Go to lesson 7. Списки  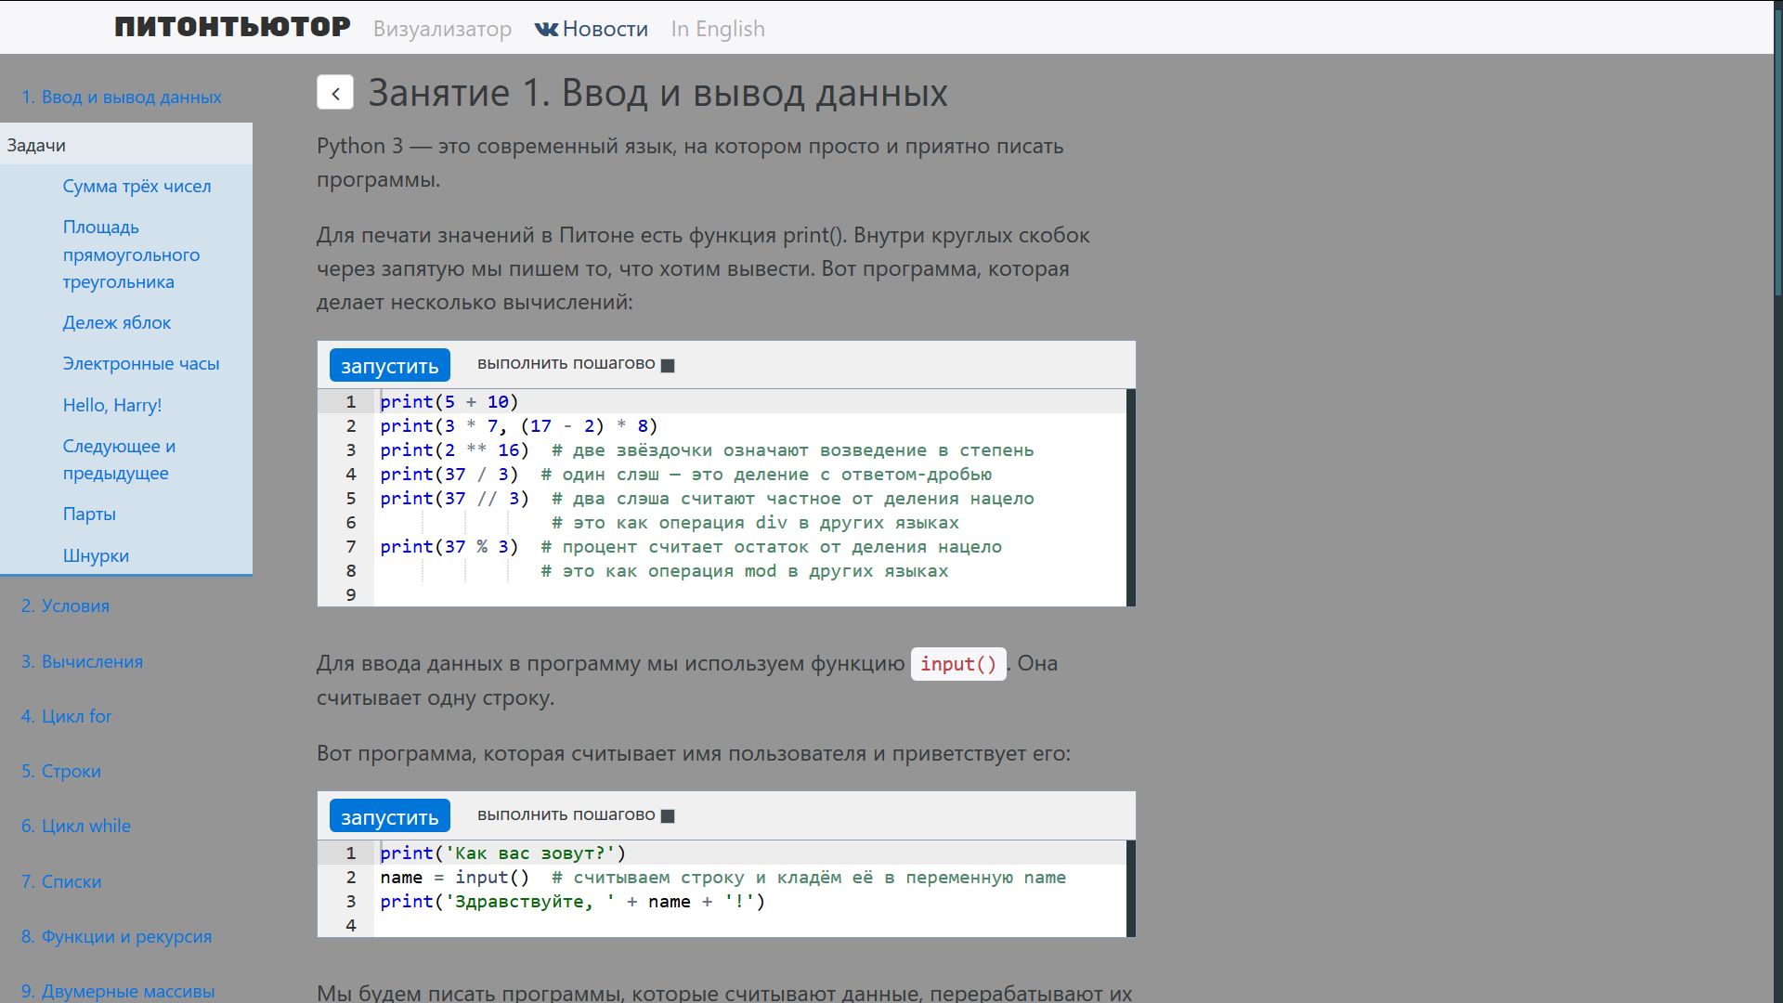tap(61, 881)
